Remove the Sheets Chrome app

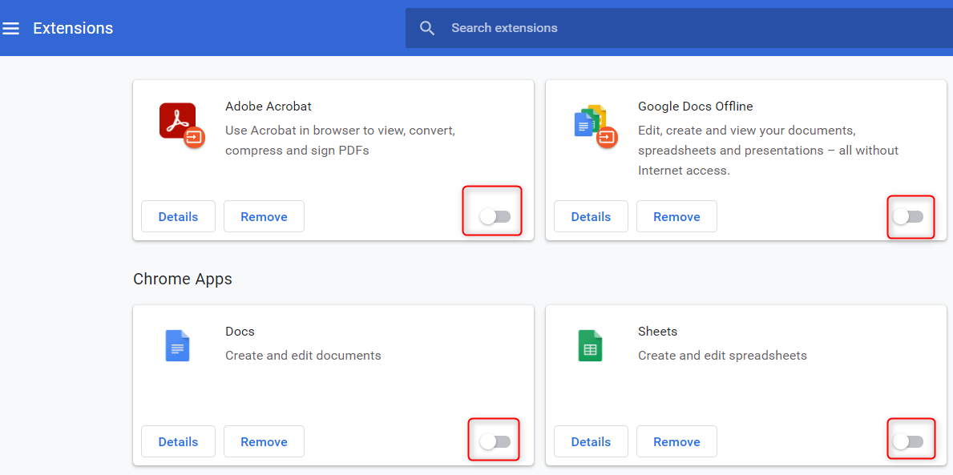(x=676, y=441)
